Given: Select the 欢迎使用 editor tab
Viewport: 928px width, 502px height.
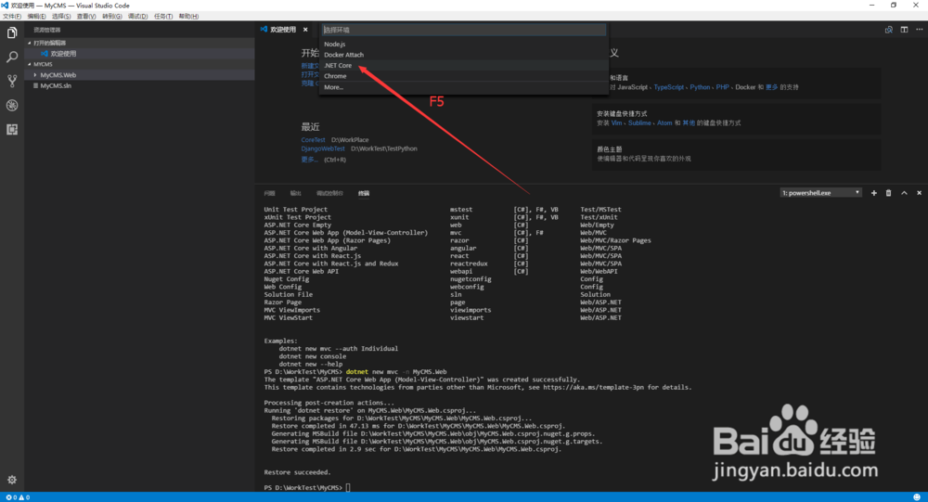Looking at the screenshot, I should [x=283, y=30].
